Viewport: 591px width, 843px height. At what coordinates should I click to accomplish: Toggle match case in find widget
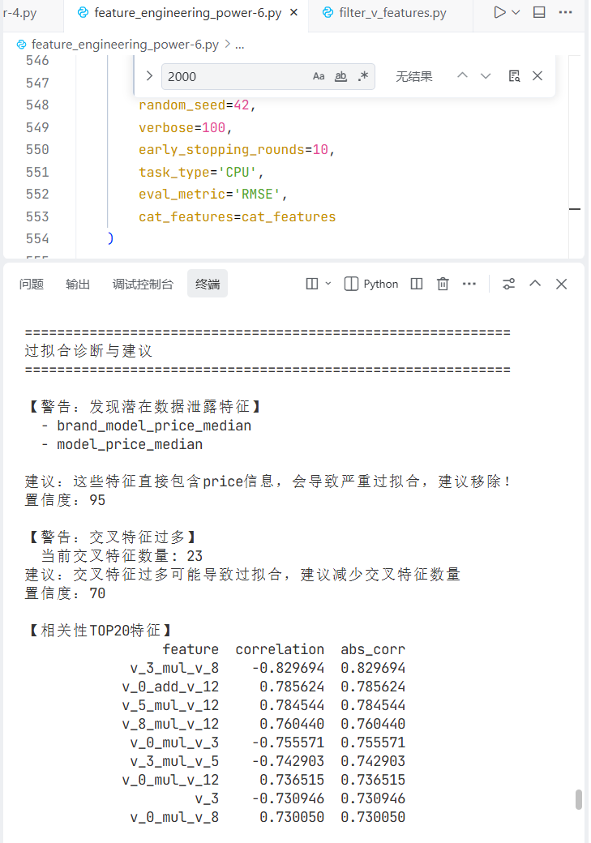click(319, 76)
